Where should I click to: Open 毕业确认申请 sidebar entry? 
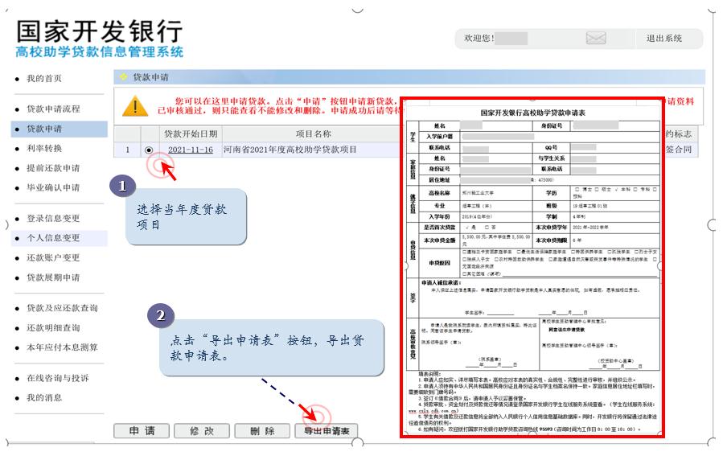pyautogui.click(x=53, y=187)
